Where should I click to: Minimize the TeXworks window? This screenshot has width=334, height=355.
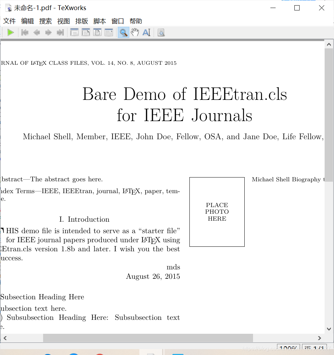(x=273, y=8)
